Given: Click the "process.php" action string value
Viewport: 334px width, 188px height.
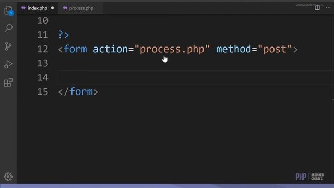Looking at the screenshot, I should (172, 49).
